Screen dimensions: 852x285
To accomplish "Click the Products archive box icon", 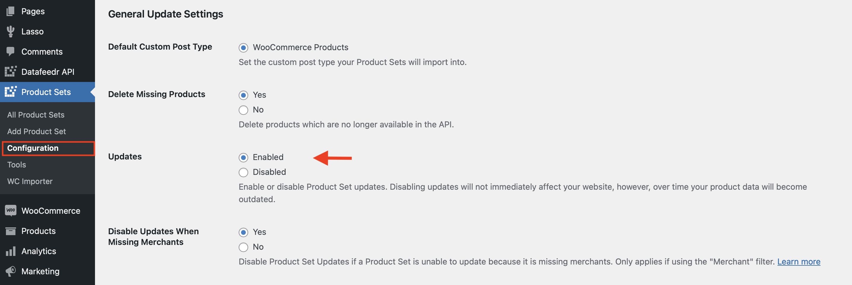I will (x=11, y=231).
